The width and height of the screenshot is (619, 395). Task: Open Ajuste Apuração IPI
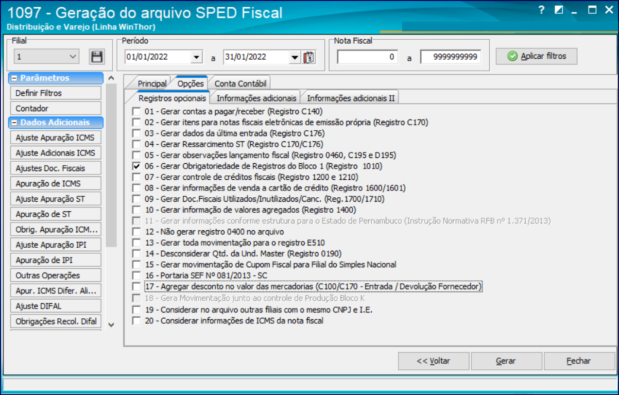tap(55, 245)
